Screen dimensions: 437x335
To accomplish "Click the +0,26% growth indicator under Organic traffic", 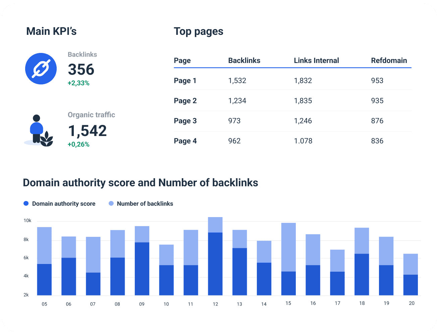I will 78,144.
